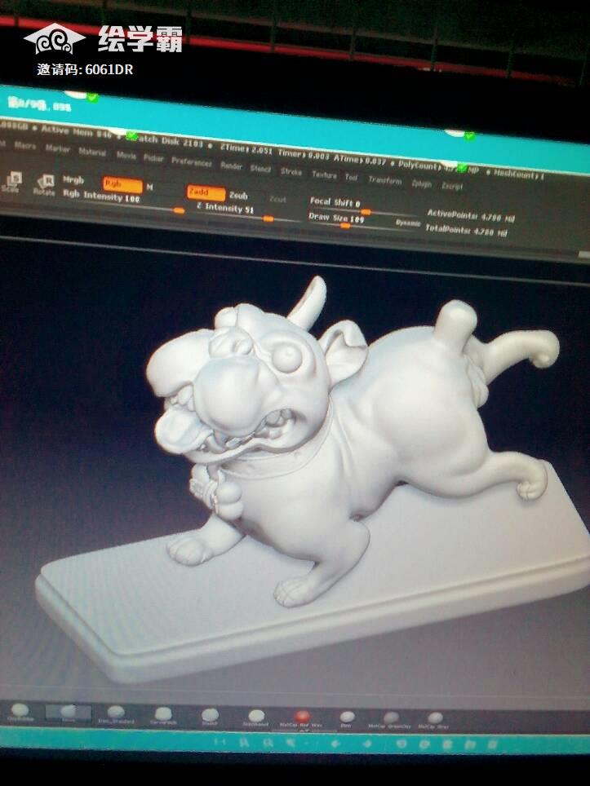Image resolution: width=590 pixels, height=786 pixels.
Task: Click the Timer 0.003 status text
Action: coord(303,156)
